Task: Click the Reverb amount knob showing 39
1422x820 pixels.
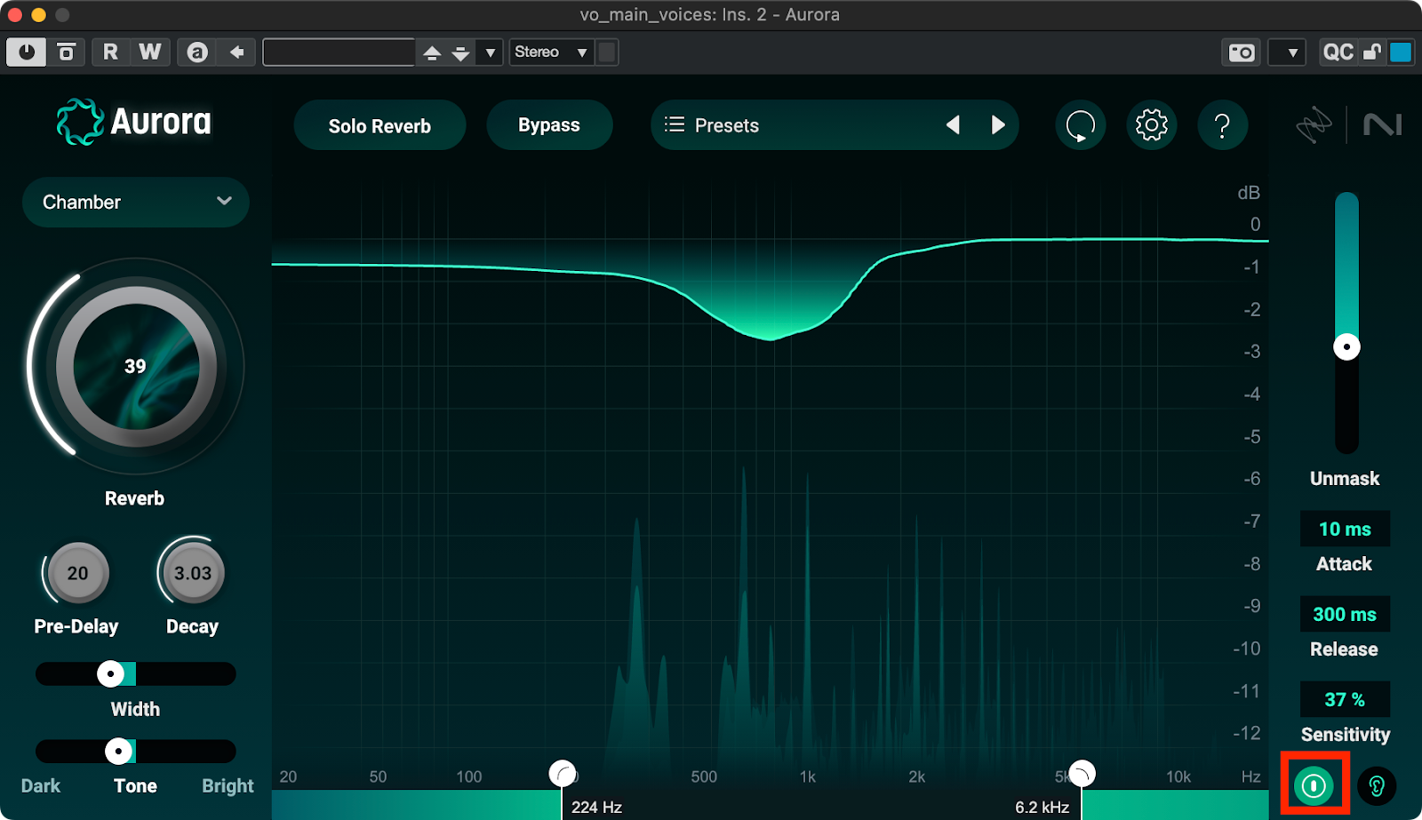Action: (135, 366)
